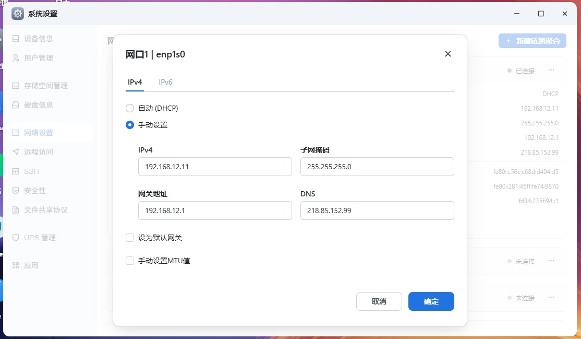Screen dimensions: 581x339
Task: Click the DNS field 218.85.152.99
Action: pyautogui.click(x=377, y=211)
